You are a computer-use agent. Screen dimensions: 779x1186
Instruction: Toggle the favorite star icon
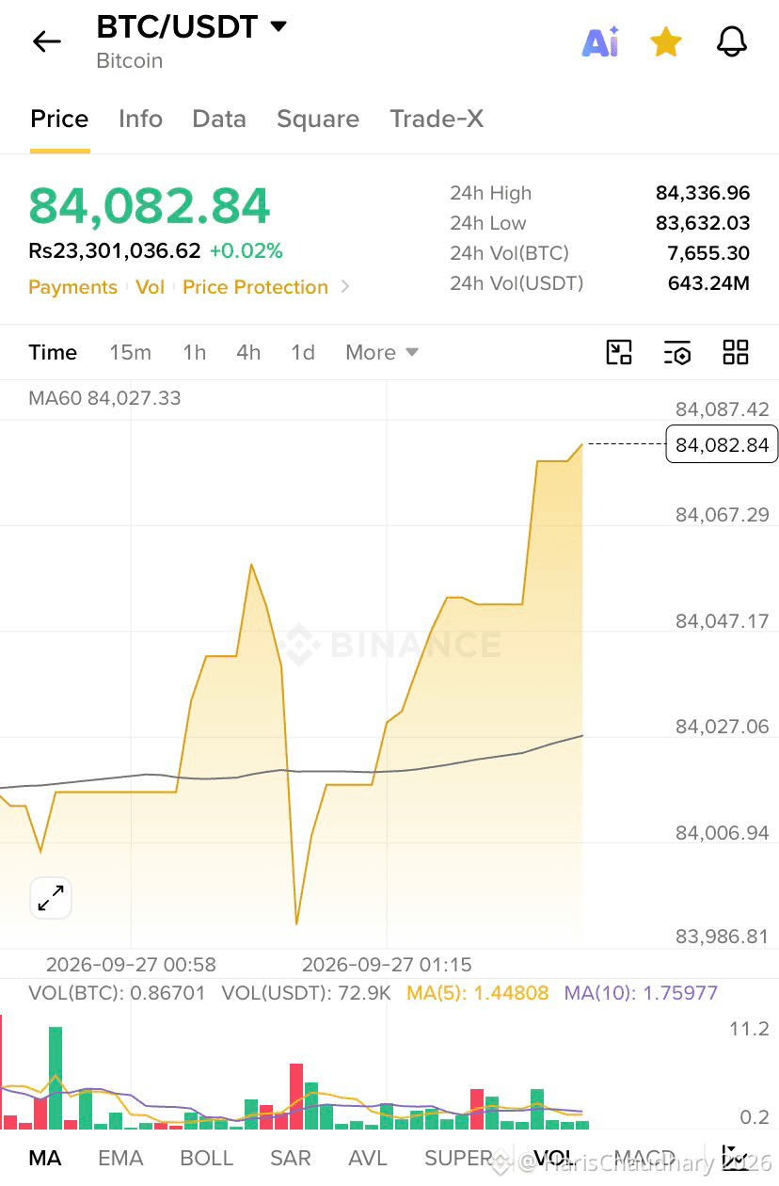coord(666,41)
